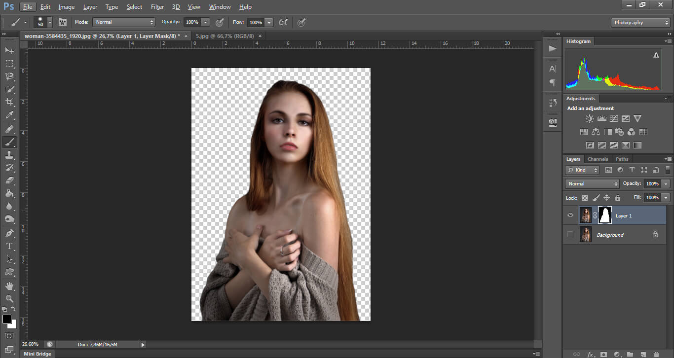Viewport: 674px width, 358px height.
Task: Switch to the 5.jpg document tab
Action: coord(225,36)
